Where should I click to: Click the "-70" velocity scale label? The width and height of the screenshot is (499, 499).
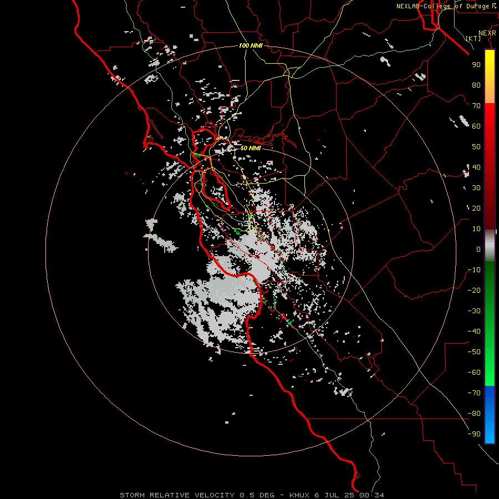click(x=474, y=393)
